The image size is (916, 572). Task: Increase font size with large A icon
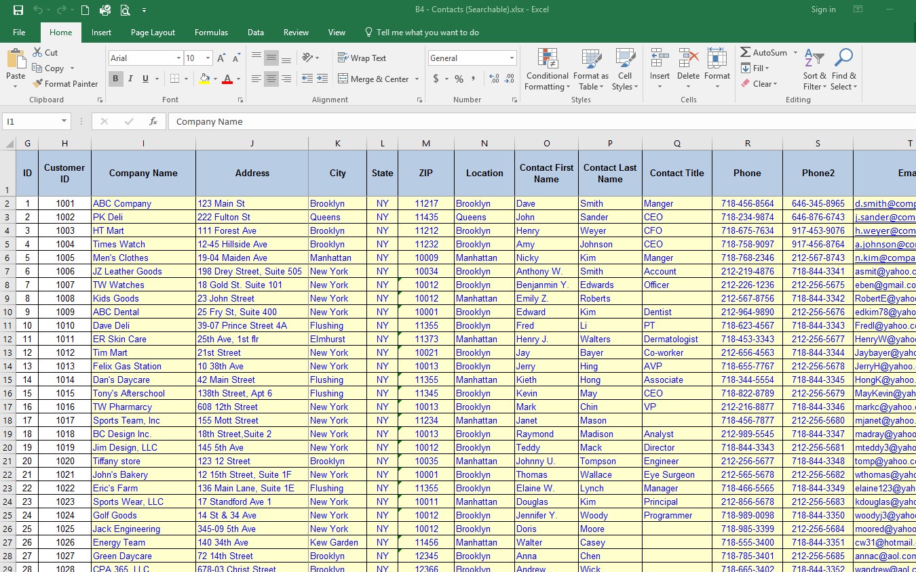click(222, 58)
